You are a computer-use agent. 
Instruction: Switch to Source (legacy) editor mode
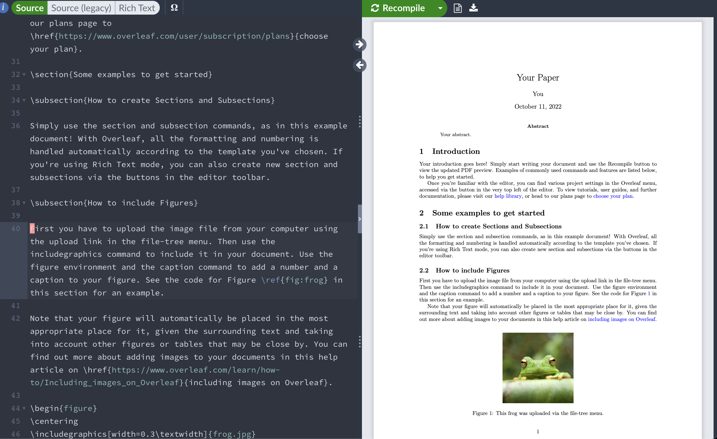click(x=81, y=8)
